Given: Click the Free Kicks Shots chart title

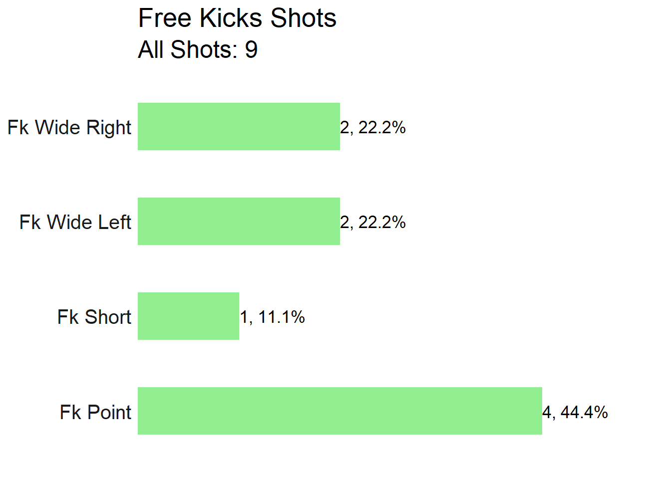Looking at the screenshot, I should click(x=237, y=18).
